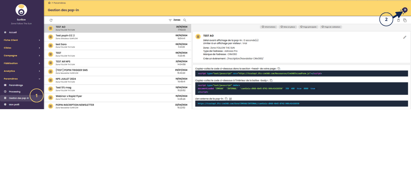Image resolution: width=411 pixels, height=177 pixels.
Task: Go to the Informations section
Action: click(x=268, y=27)
